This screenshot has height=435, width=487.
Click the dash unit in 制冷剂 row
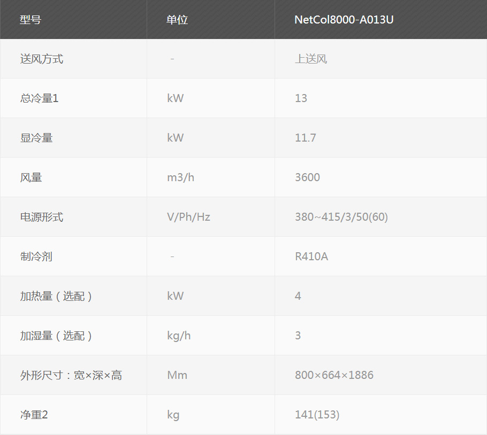[x=172, y=257]
